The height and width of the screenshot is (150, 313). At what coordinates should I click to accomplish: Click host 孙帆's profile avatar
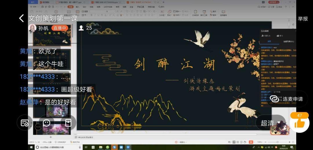tap(32, 28)
